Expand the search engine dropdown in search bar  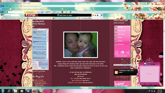pyautogui.click(x=134, y=6)
